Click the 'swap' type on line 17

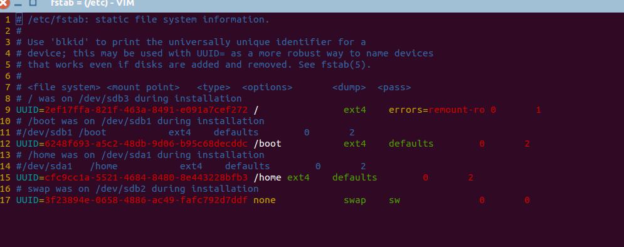click(354, 201)
